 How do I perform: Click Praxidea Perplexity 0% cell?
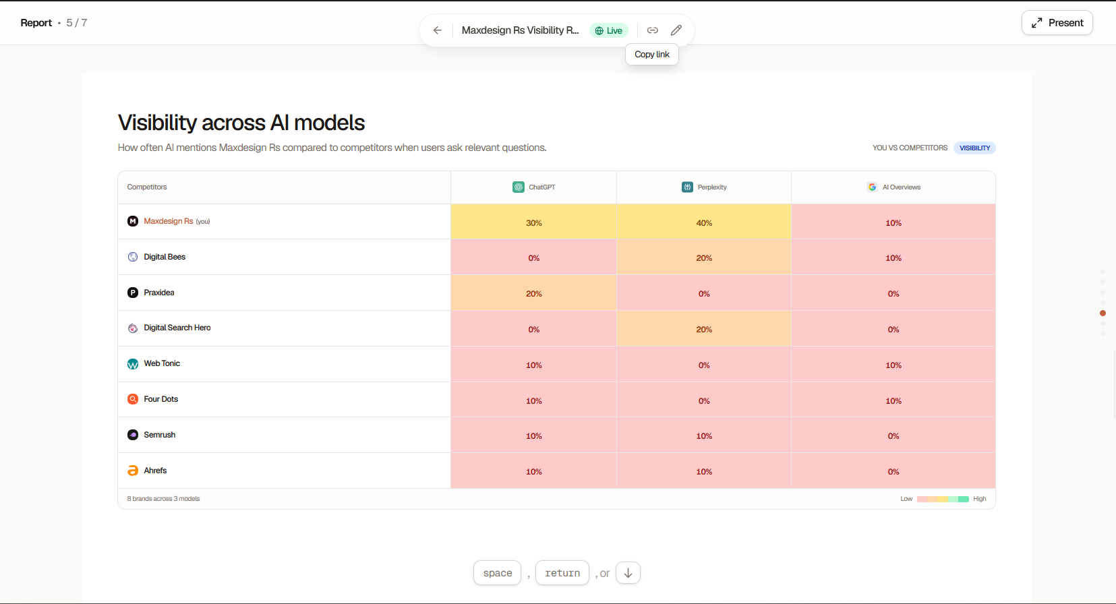[704, 293]
